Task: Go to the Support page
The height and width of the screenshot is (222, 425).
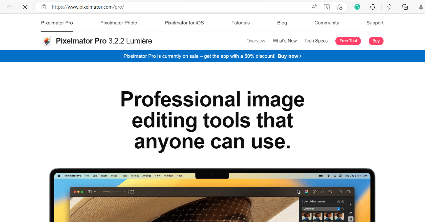Action: (x=375, y=23)
